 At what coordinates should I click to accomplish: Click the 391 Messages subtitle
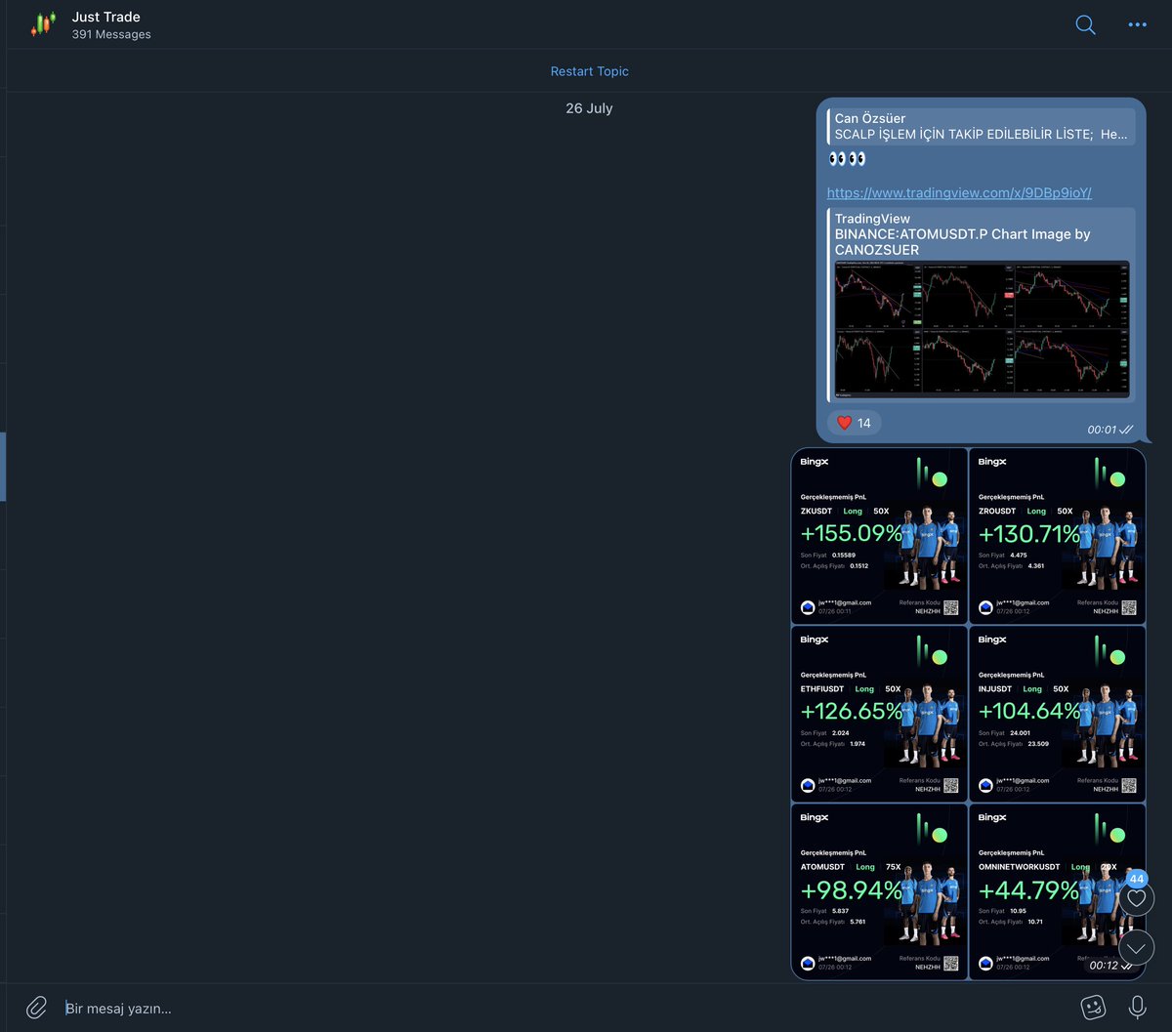(x=111, y=34)
